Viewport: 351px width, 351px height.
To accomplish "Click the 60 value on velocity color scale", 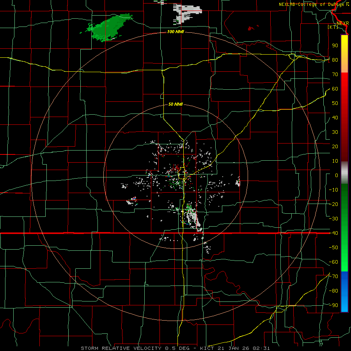I will pos(335,89).
